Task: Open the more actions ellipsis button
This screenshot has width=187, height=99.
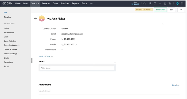Action: click(181, 10)
